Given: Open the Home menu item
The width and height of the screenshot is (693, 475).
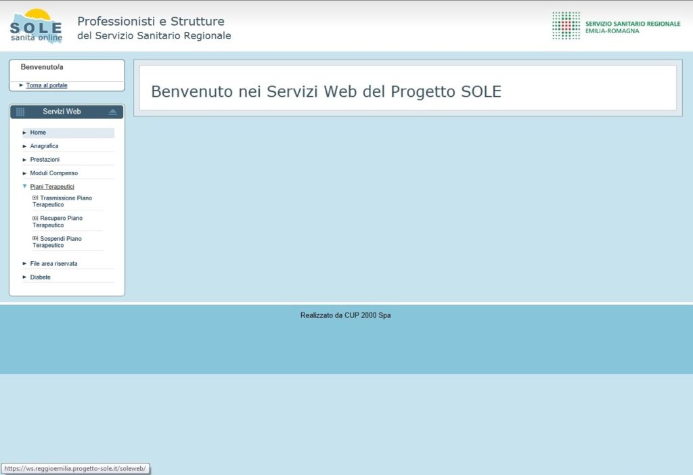Looking at the screenshot, I should (x=38, y=133).
